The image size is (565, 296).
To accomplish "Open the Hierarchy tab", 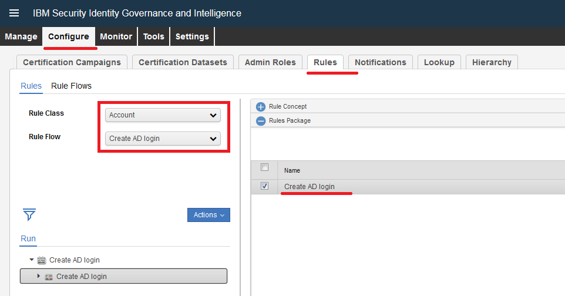I will 492,62.
